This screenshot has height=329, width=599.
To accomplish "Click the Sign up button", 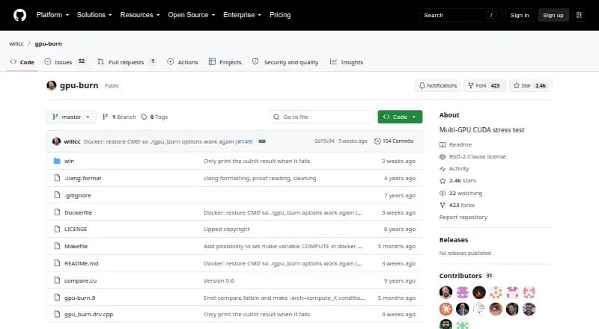I will 553,15.
